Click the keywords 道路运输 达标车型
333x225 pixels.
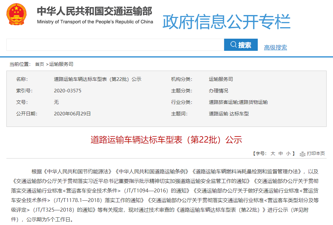[229, 114]
